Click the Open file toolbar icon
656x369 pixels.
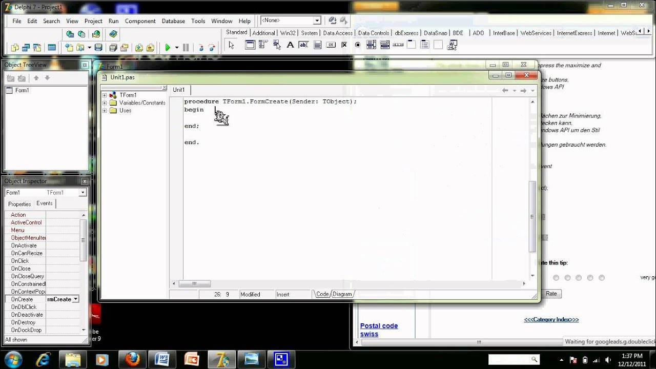pyautogui.click(x=80, y=48)
